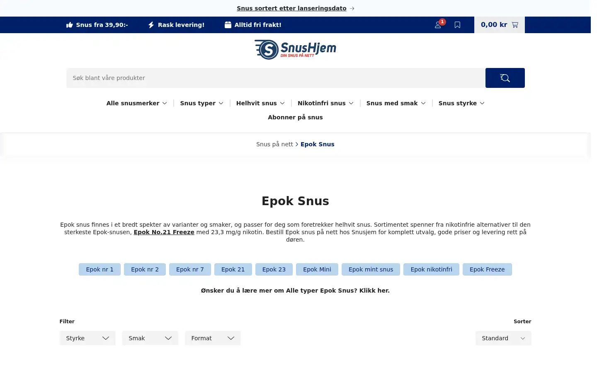This screenshot has height=373, width=597.
Task: Click the gift box icon beside Alltid fri frakt
Action: 228,25
